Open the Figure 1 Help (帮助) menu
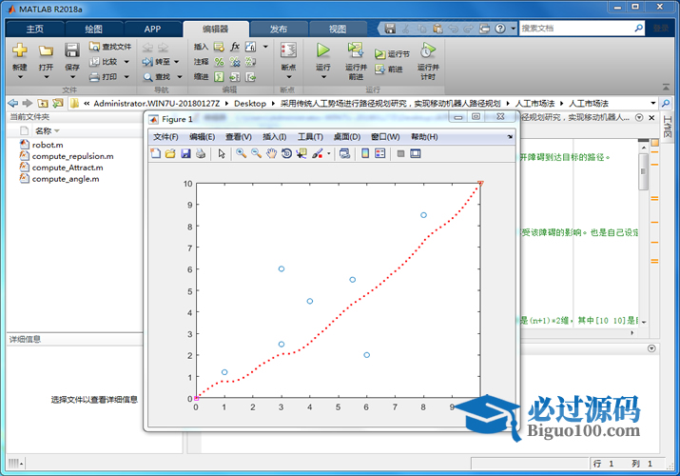 click(424, 137)
